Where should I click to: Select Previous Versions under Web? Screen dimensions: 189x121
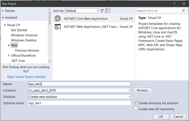point(27,50)
